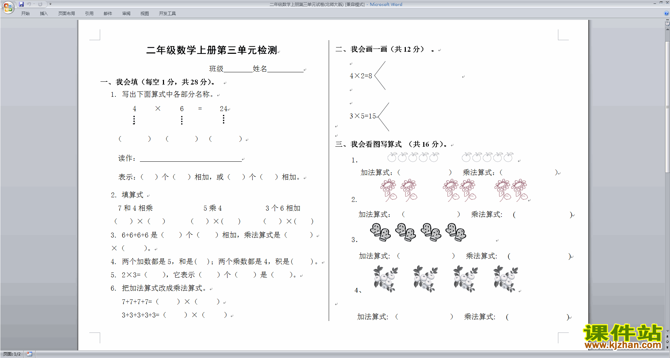The image size is (670, 358).
Task: Click the Save icon in Quick Access Toolbar
Action: tap(21, 4)
